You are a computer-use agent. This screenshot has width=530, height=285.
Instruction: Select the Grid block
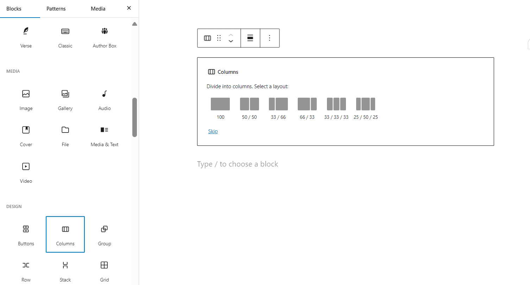(104, 271)
